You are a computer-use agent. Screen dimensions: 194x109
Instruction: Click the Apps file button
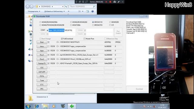tap(42, 51)
